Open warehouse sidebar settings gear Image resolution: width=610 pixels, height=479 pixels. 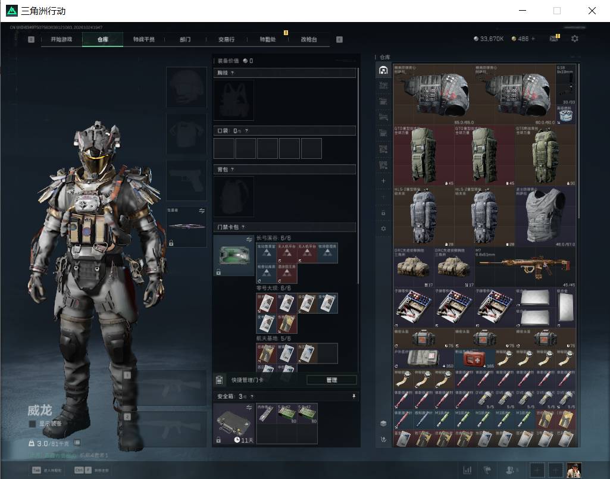[383, 228]
